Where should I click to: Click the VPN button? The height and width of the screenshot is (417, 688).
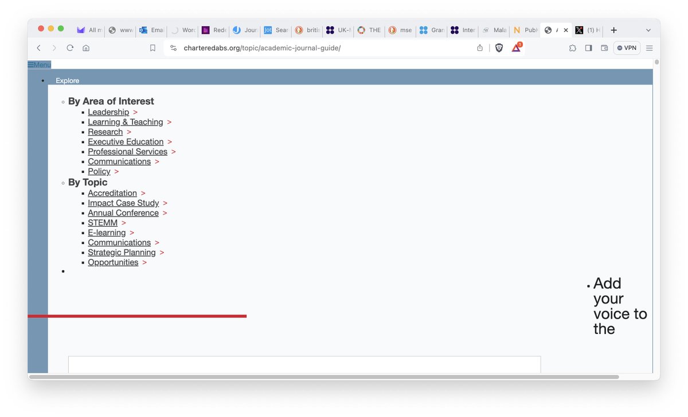click(627, 48)
